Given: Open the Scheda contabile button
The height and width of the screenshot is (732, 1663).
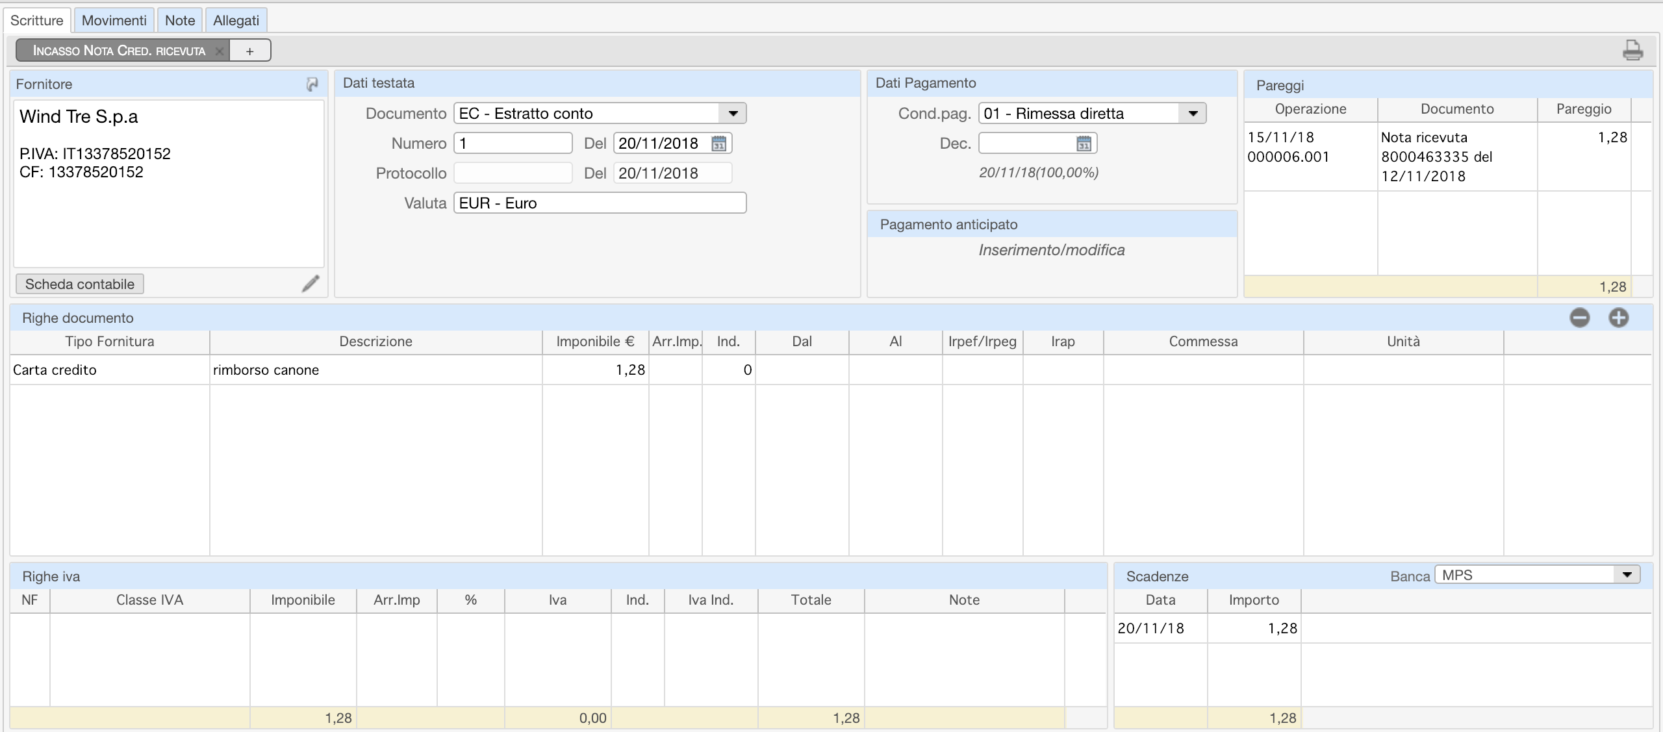Looking at the screenshot, I should click(80, 284).
